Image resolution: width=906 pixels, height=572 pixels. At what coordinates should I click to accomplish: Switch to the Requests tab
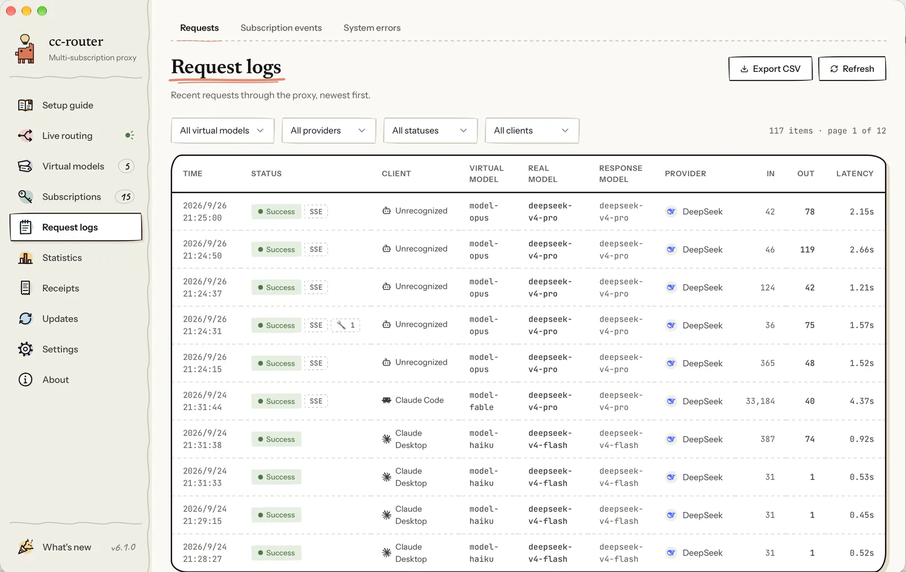coord(199,28)
